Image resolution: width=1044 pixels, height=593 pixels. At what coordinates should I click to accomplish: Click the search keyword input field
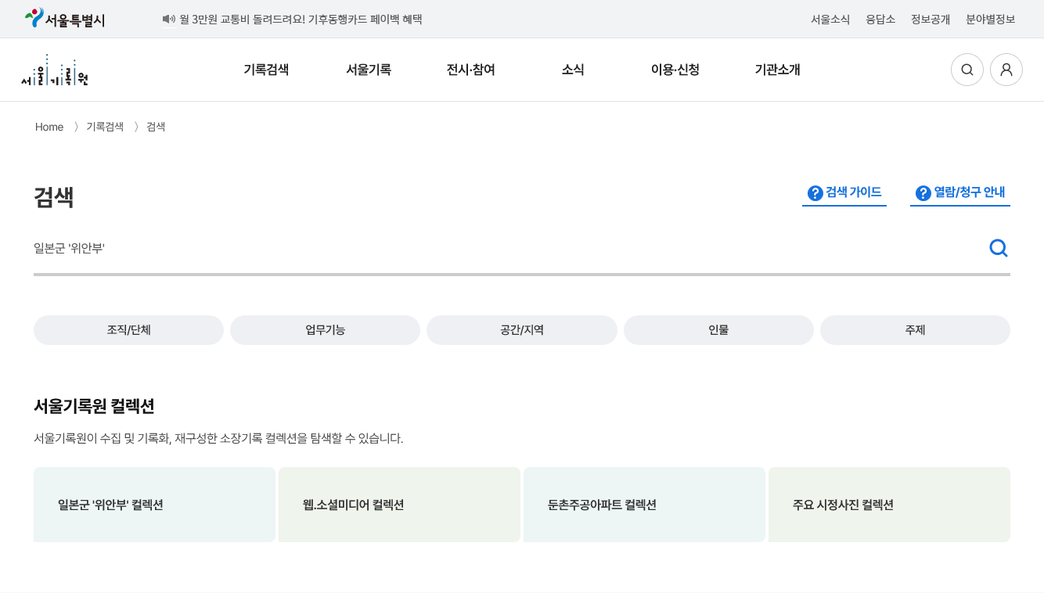[x=501, y=248]
